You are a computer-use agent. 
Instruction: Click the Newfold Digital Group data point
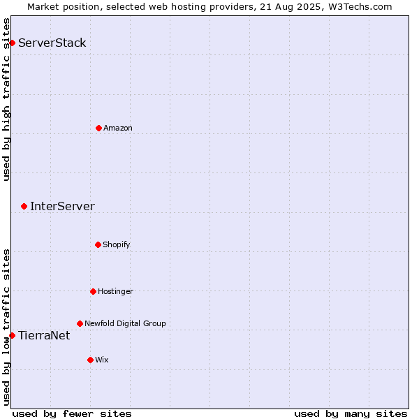80,323
